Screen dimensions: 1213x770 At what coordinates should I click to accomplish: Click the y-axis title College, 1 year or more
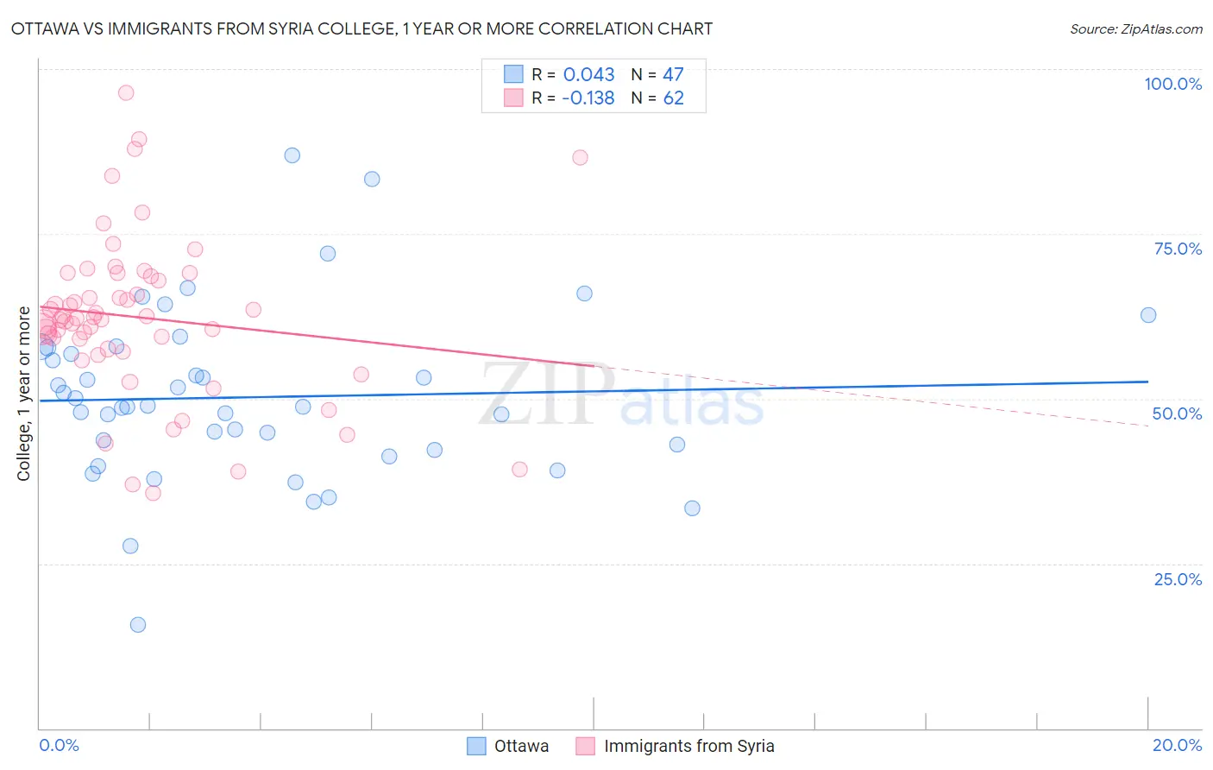[24, 394]
